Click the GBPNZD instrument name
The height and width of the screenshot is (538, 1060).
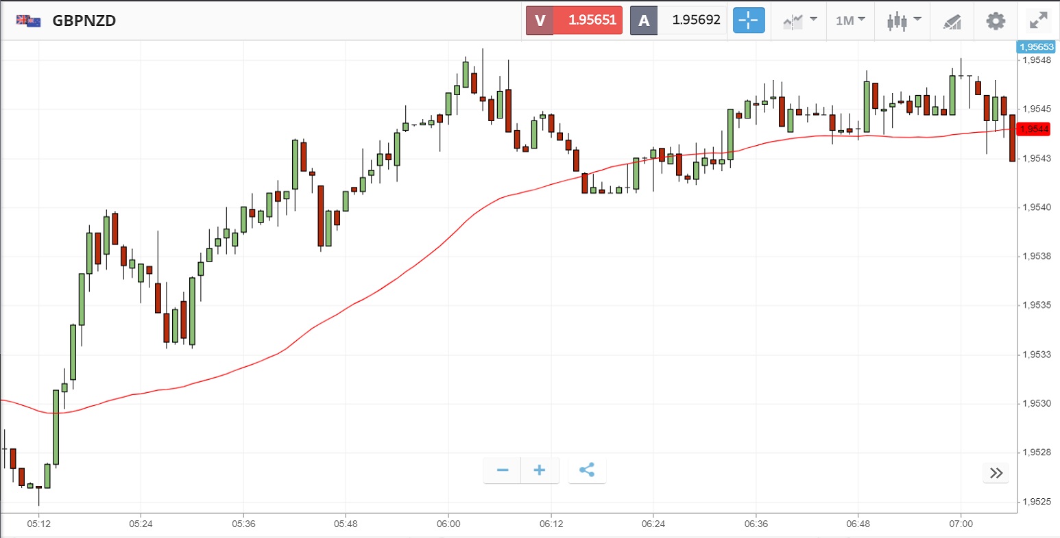[x=84, y=21]
